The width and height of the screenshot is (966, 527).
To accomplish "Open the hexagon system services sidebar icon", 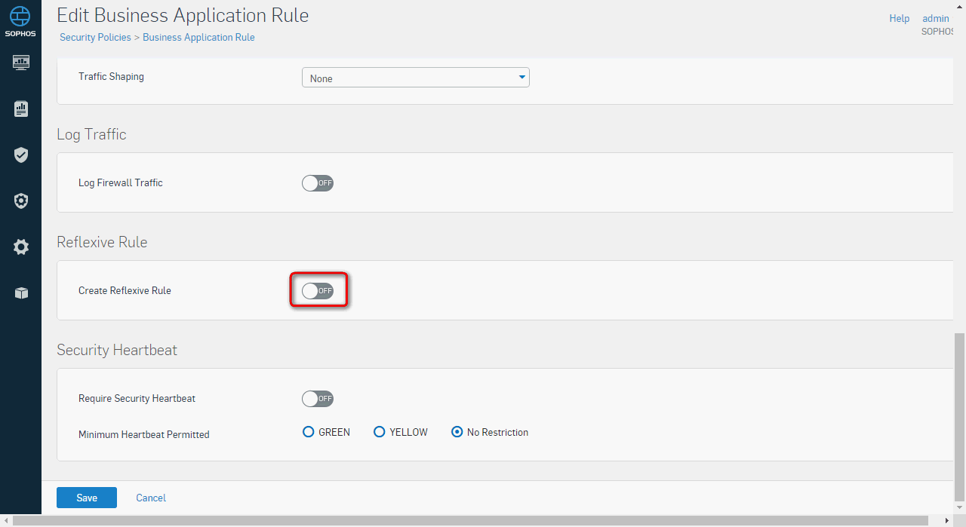I will coord(21,201).
